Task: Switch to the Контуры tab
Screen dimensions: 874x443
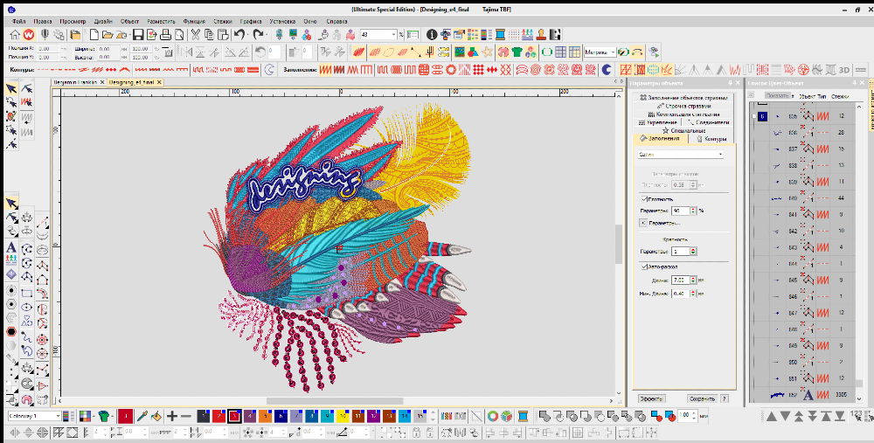Action: pyautogui.click(x=714, y=138)
